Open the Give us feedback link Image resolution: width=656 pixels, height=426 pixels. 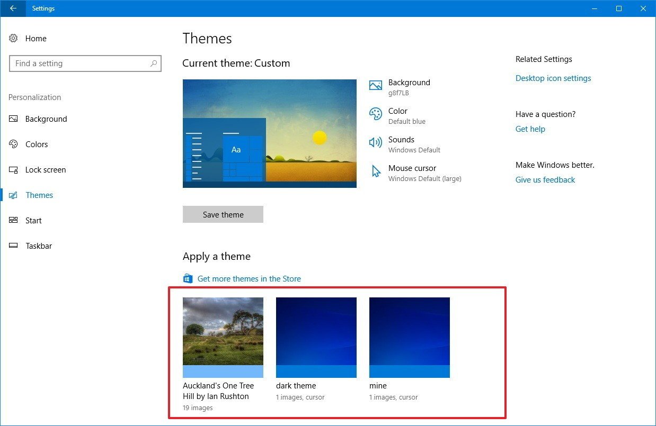tap(545, 179)
